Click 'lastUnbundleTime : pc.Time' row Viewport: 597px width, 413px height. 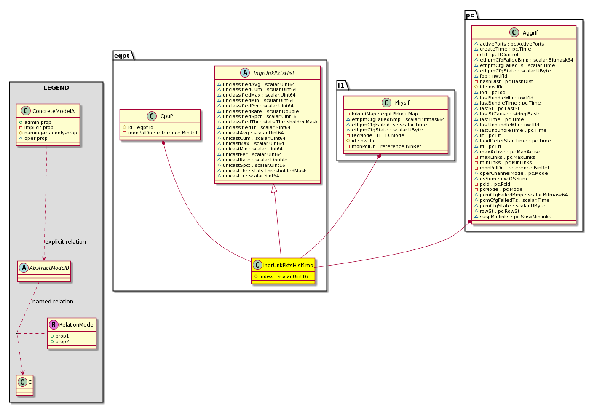[513, 130]
